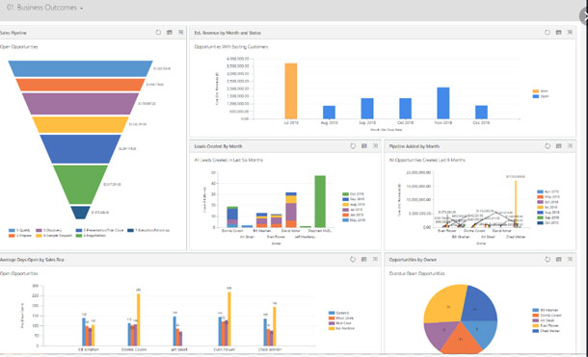Click Art Small's blue bar in Average Days chart

(x=174, y=331)
